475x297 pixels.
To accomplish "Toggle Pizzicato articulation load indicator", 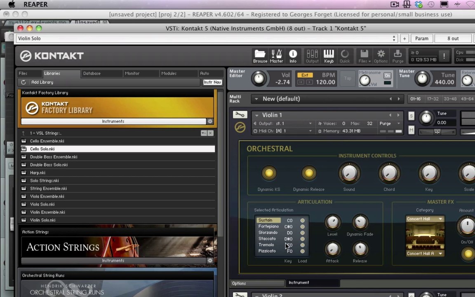I will [302, 251].
